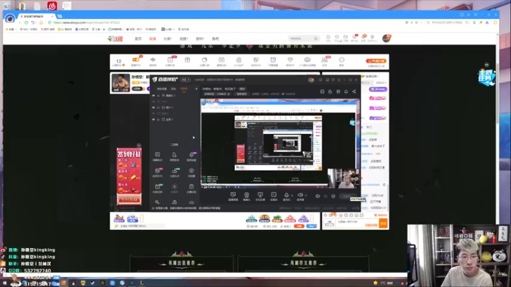Image resolution: width=511 pixels, height=287 pixels.
Task: Open the speaker options arrow
Action: click(x=306, y=195)
